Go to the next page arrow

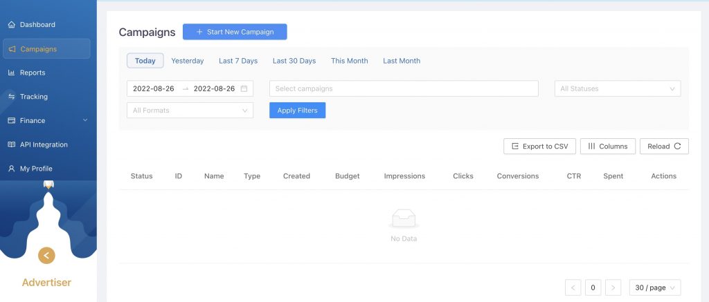pos(613,287)
